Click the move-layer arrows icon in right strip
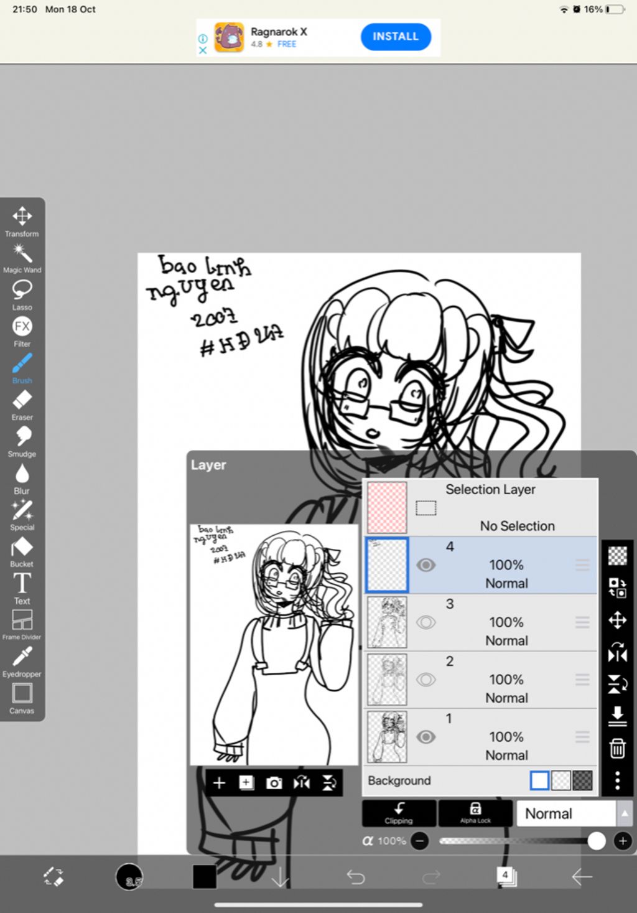637x913 pixels. 617,620
